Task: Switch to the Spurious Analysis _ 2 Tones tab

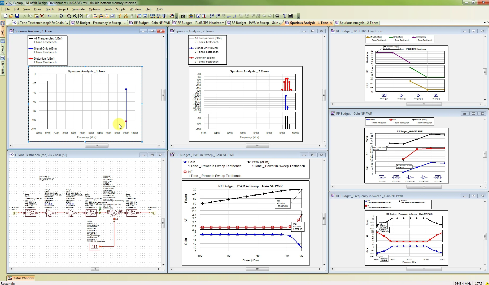Action: pyautogui.click(x=356, y=23)
